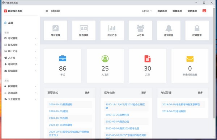Click sidebar 统计汇总 chart icon
The image size is (217, 140).
coord(6,51)
